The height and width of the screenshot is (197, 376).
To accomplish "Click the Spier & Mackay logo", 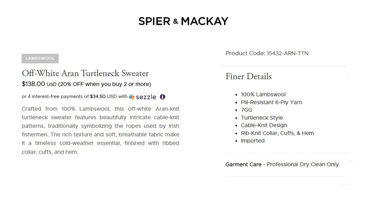I will pyautogui.click(x=183, y=21).
